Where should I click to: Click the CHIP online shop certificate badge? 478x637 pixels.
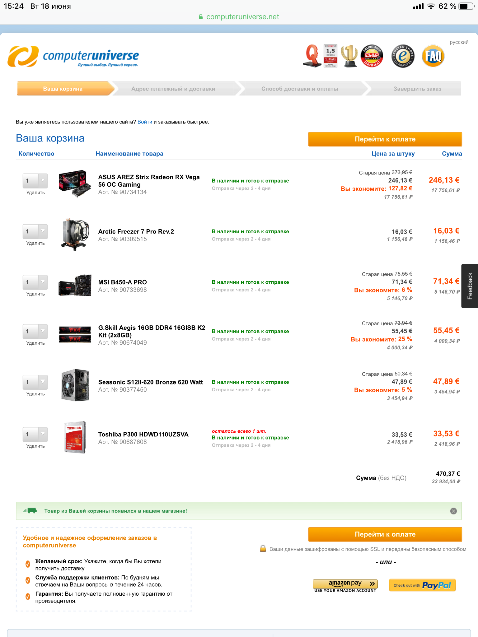pos(372,56)
